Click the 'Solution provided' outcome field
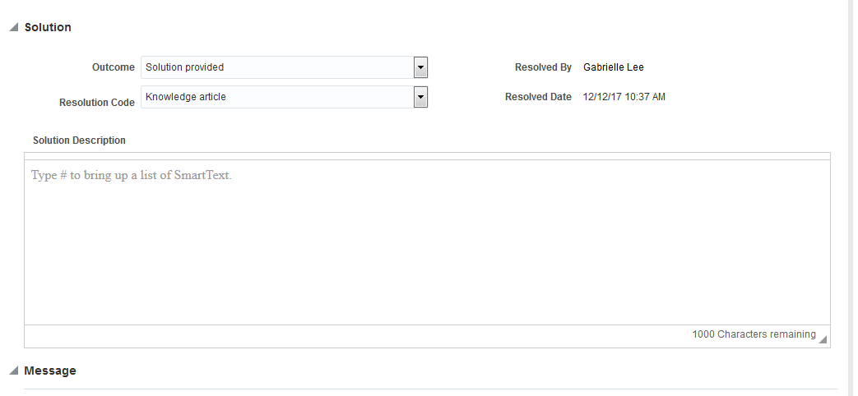Screen dimensions: 858x396 pos(276,67)
